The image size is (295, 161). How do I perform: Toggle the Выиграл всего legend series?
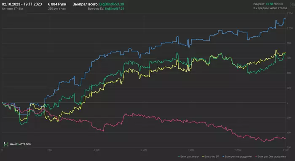coord(189,156)
